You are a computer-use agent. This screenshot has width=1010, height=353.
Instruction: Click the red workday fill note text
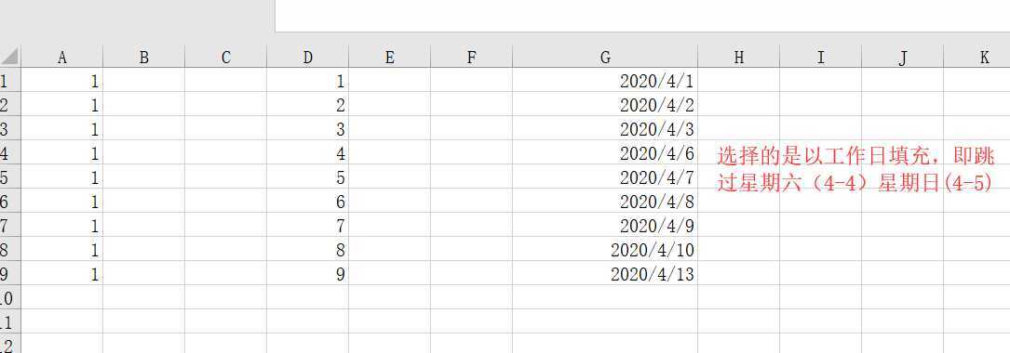point(856,169)
